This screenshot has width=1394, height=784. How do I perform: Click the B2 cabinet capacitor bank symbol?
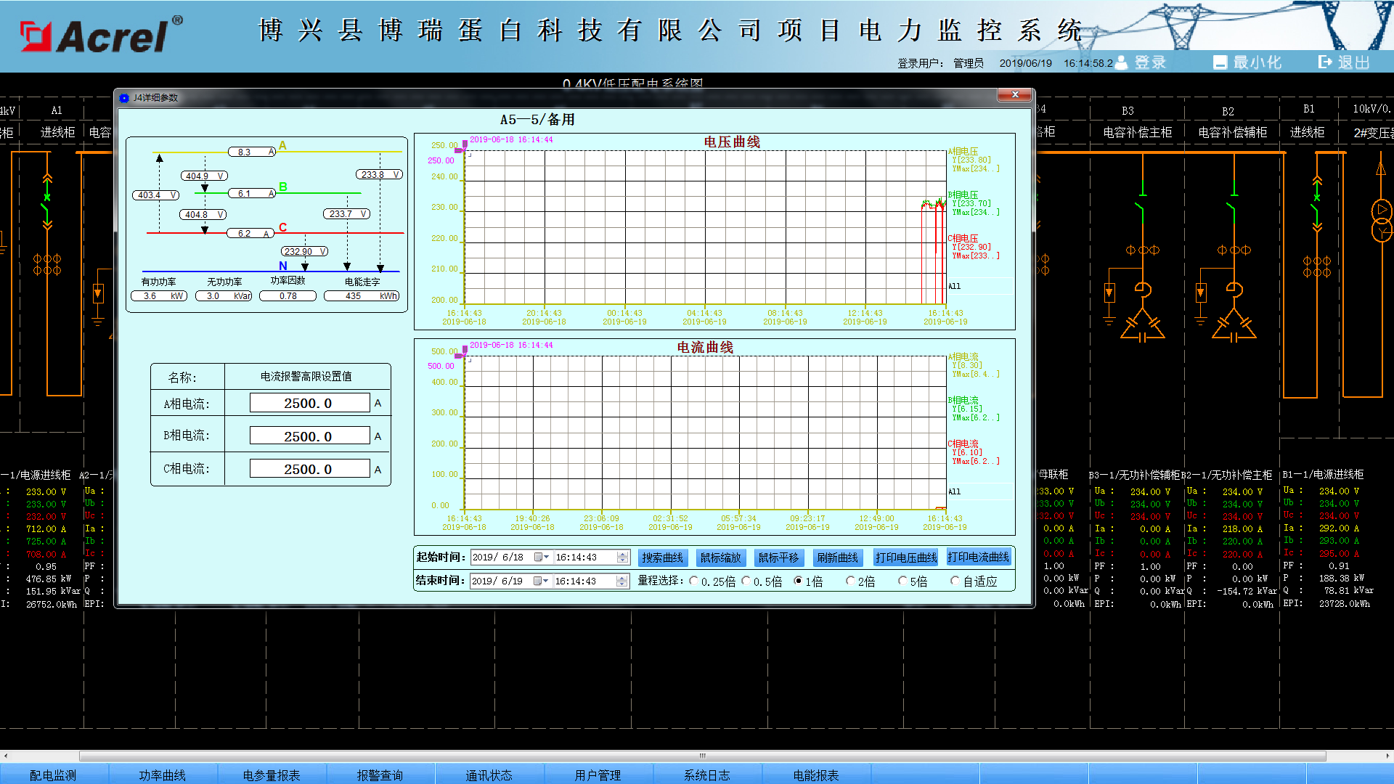point(1234,324)
